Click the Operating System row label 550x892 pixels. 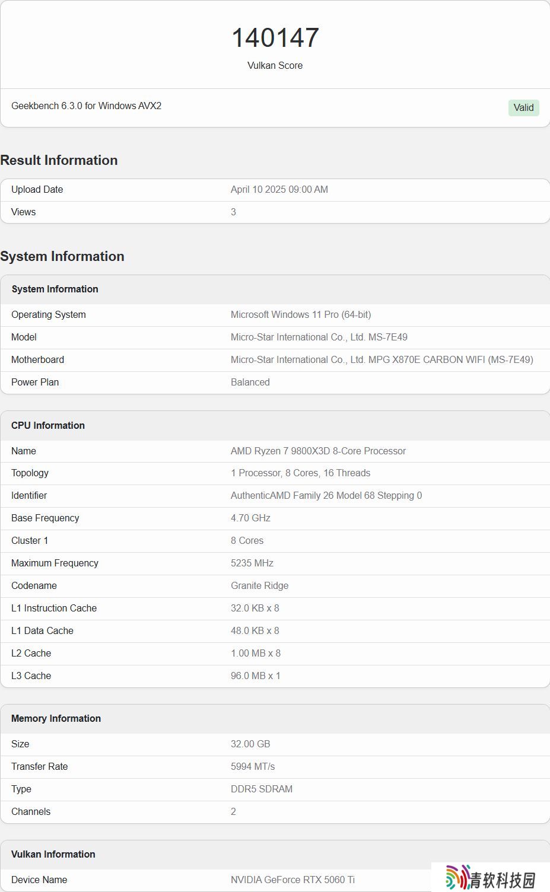[49, 315]
